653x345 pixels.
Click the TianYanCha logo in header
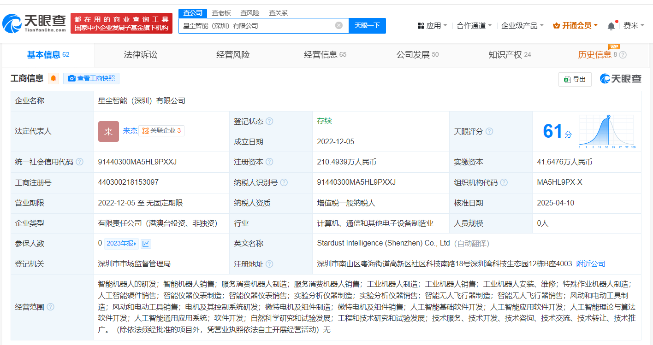click(x=34, y=23)
